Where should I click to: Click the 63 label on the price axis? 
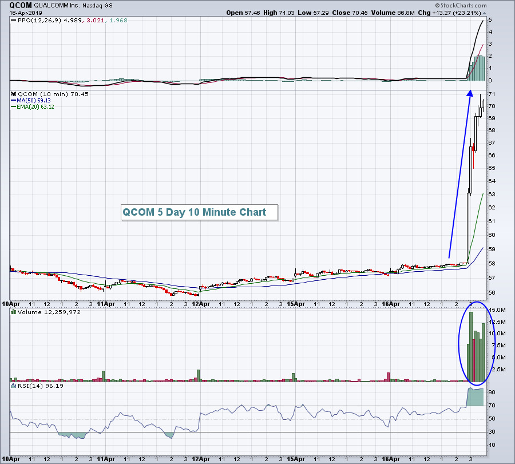pyautogui.click(x=492, y=194)
